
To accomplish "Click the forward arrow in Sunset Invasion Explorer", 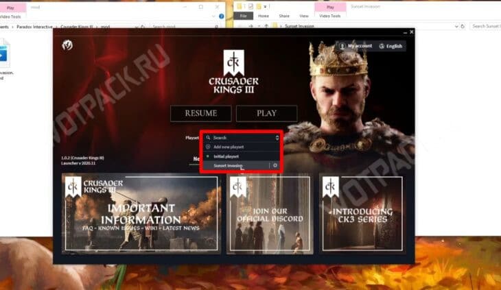I will pyautogui.click(x=250, y=26).
